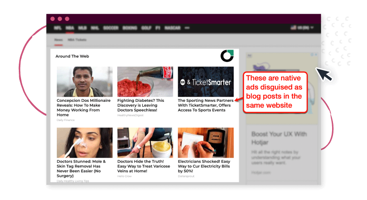Select the NBA menu item
This screenshot has width=367, height=200.
point(70,28)
